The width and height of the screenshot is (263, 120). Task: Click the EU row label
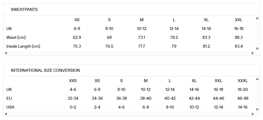[x=9, y=98]
